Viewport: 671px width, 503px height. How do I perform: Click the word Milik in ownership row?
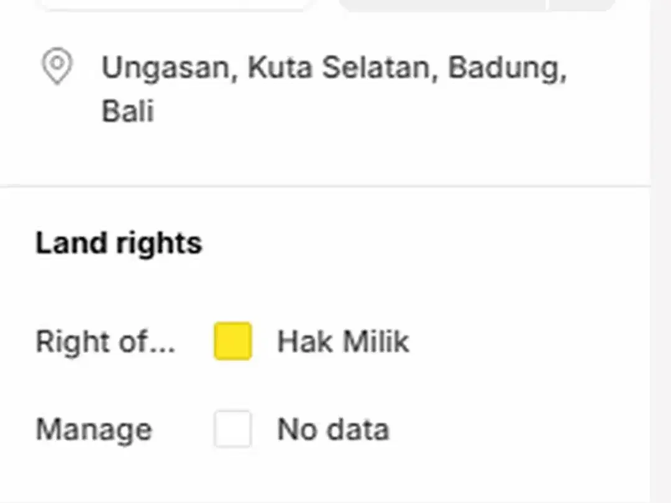coord(376,342)
